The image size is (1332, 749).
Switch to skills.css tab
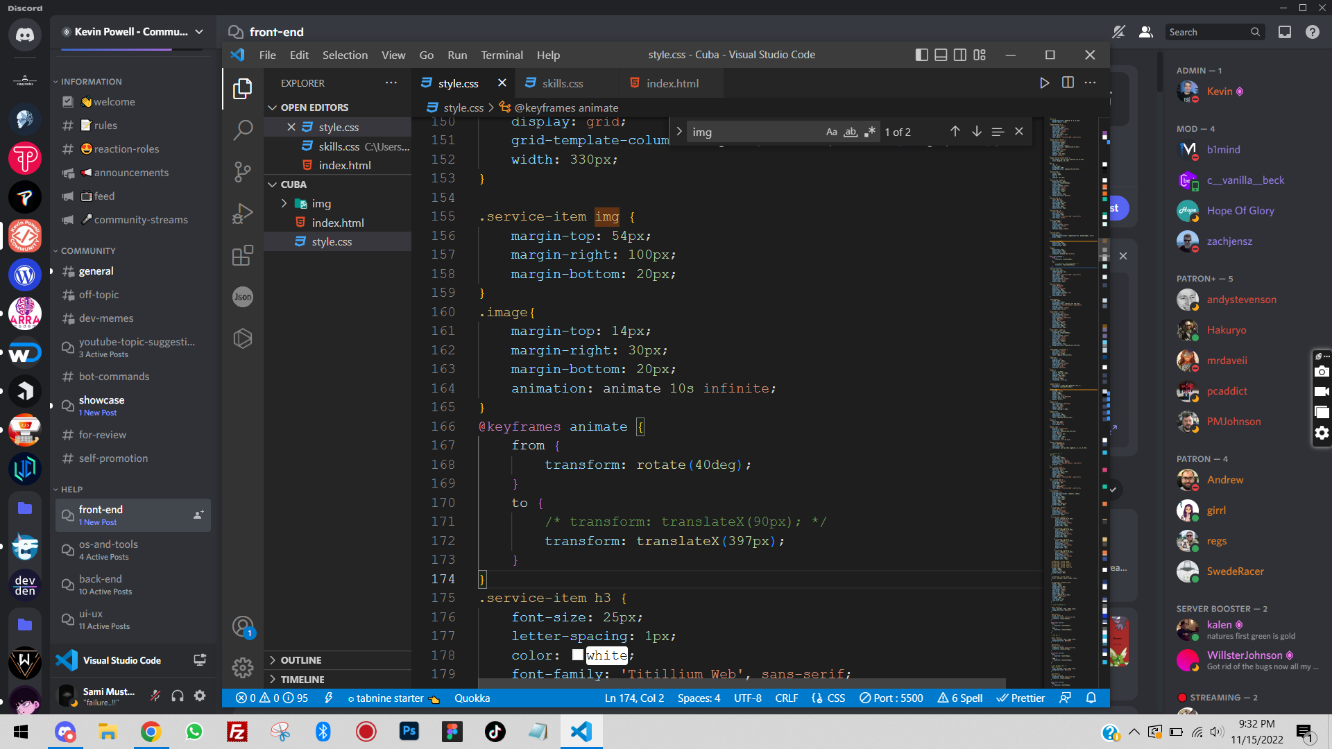(562, 83)
